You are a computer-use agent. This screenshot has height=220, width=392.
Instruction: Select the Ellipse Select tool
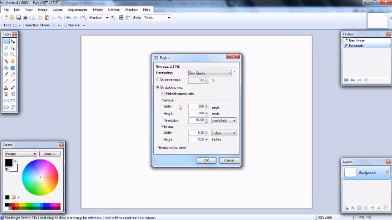pyautogui.click(x=6, y=54)
